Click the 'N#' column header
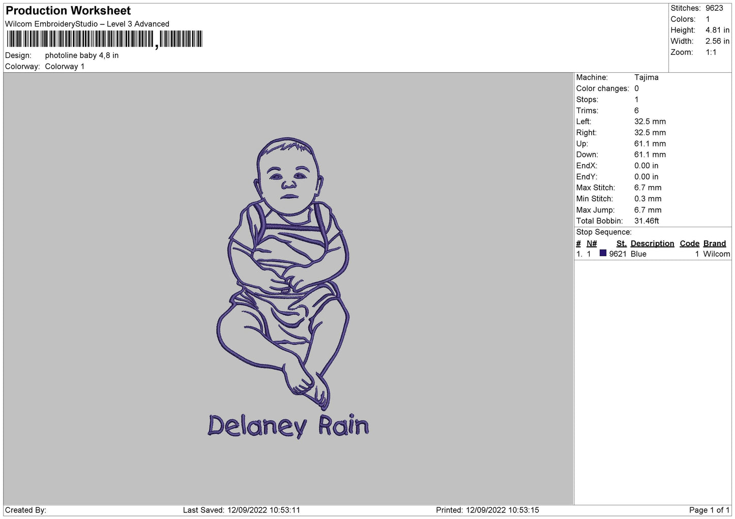Viewport: 735px width, 519px height. [592, 243]
